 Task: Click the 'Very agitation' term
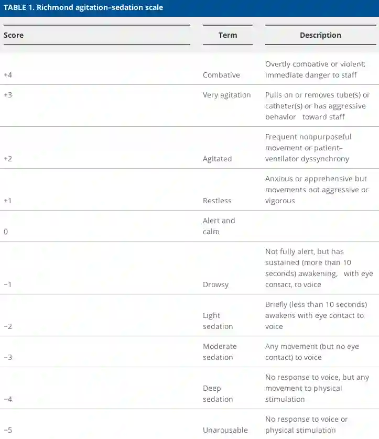click(x=226, y=95)
